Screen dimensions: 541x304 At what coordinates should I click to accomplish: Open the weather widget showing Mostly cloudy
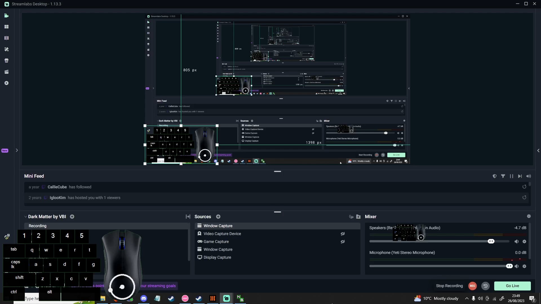coord(436,298)
